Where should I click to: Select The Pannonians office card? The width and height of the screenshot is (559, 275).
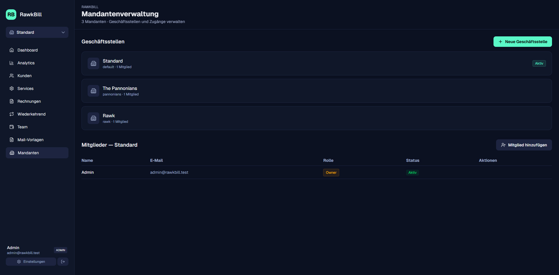coord(316,91)
